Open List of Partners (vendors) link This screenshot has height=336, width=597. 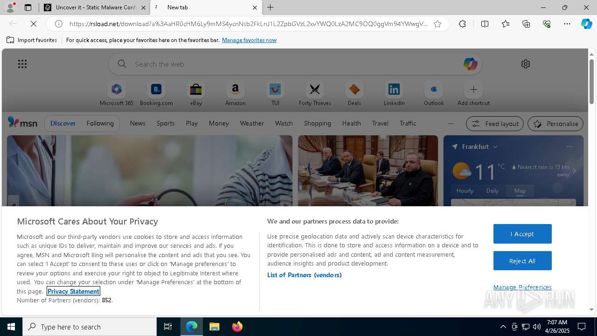(x=305, y=275)
